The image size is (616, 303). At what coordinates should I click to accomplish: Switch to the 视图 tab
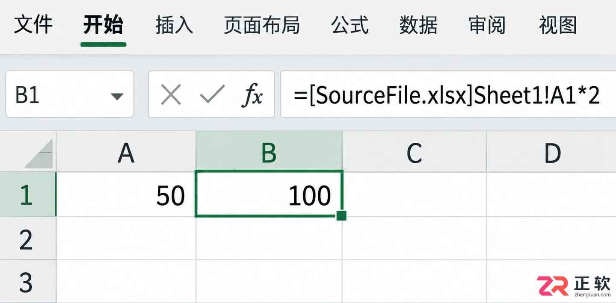click(558, 25)
